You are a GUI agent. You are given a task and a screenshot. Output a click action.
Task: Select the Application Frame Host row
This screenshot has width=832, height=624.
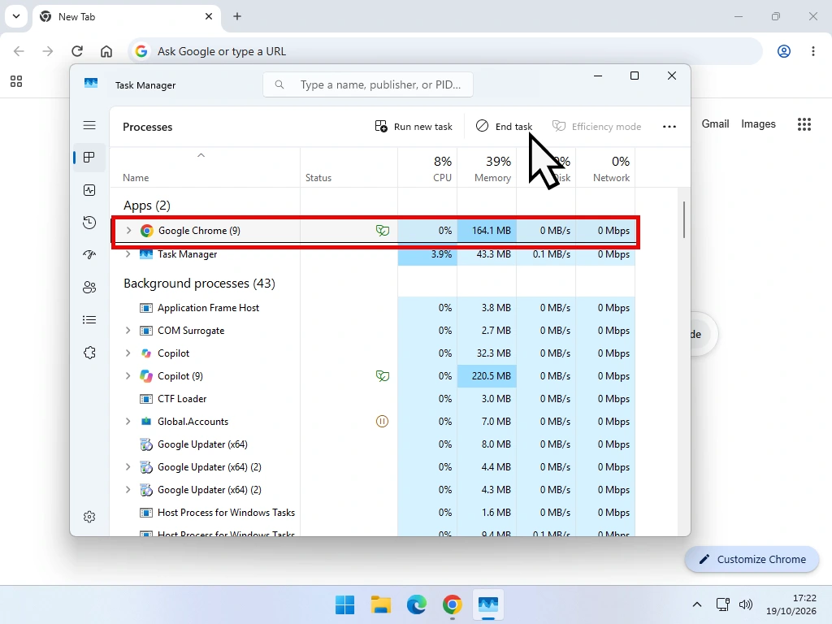click(372, 308)
